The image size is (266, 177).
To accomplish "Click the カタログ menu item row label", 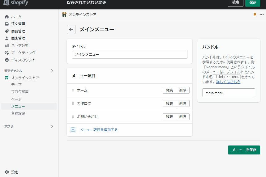I will (x=84, y=103).
